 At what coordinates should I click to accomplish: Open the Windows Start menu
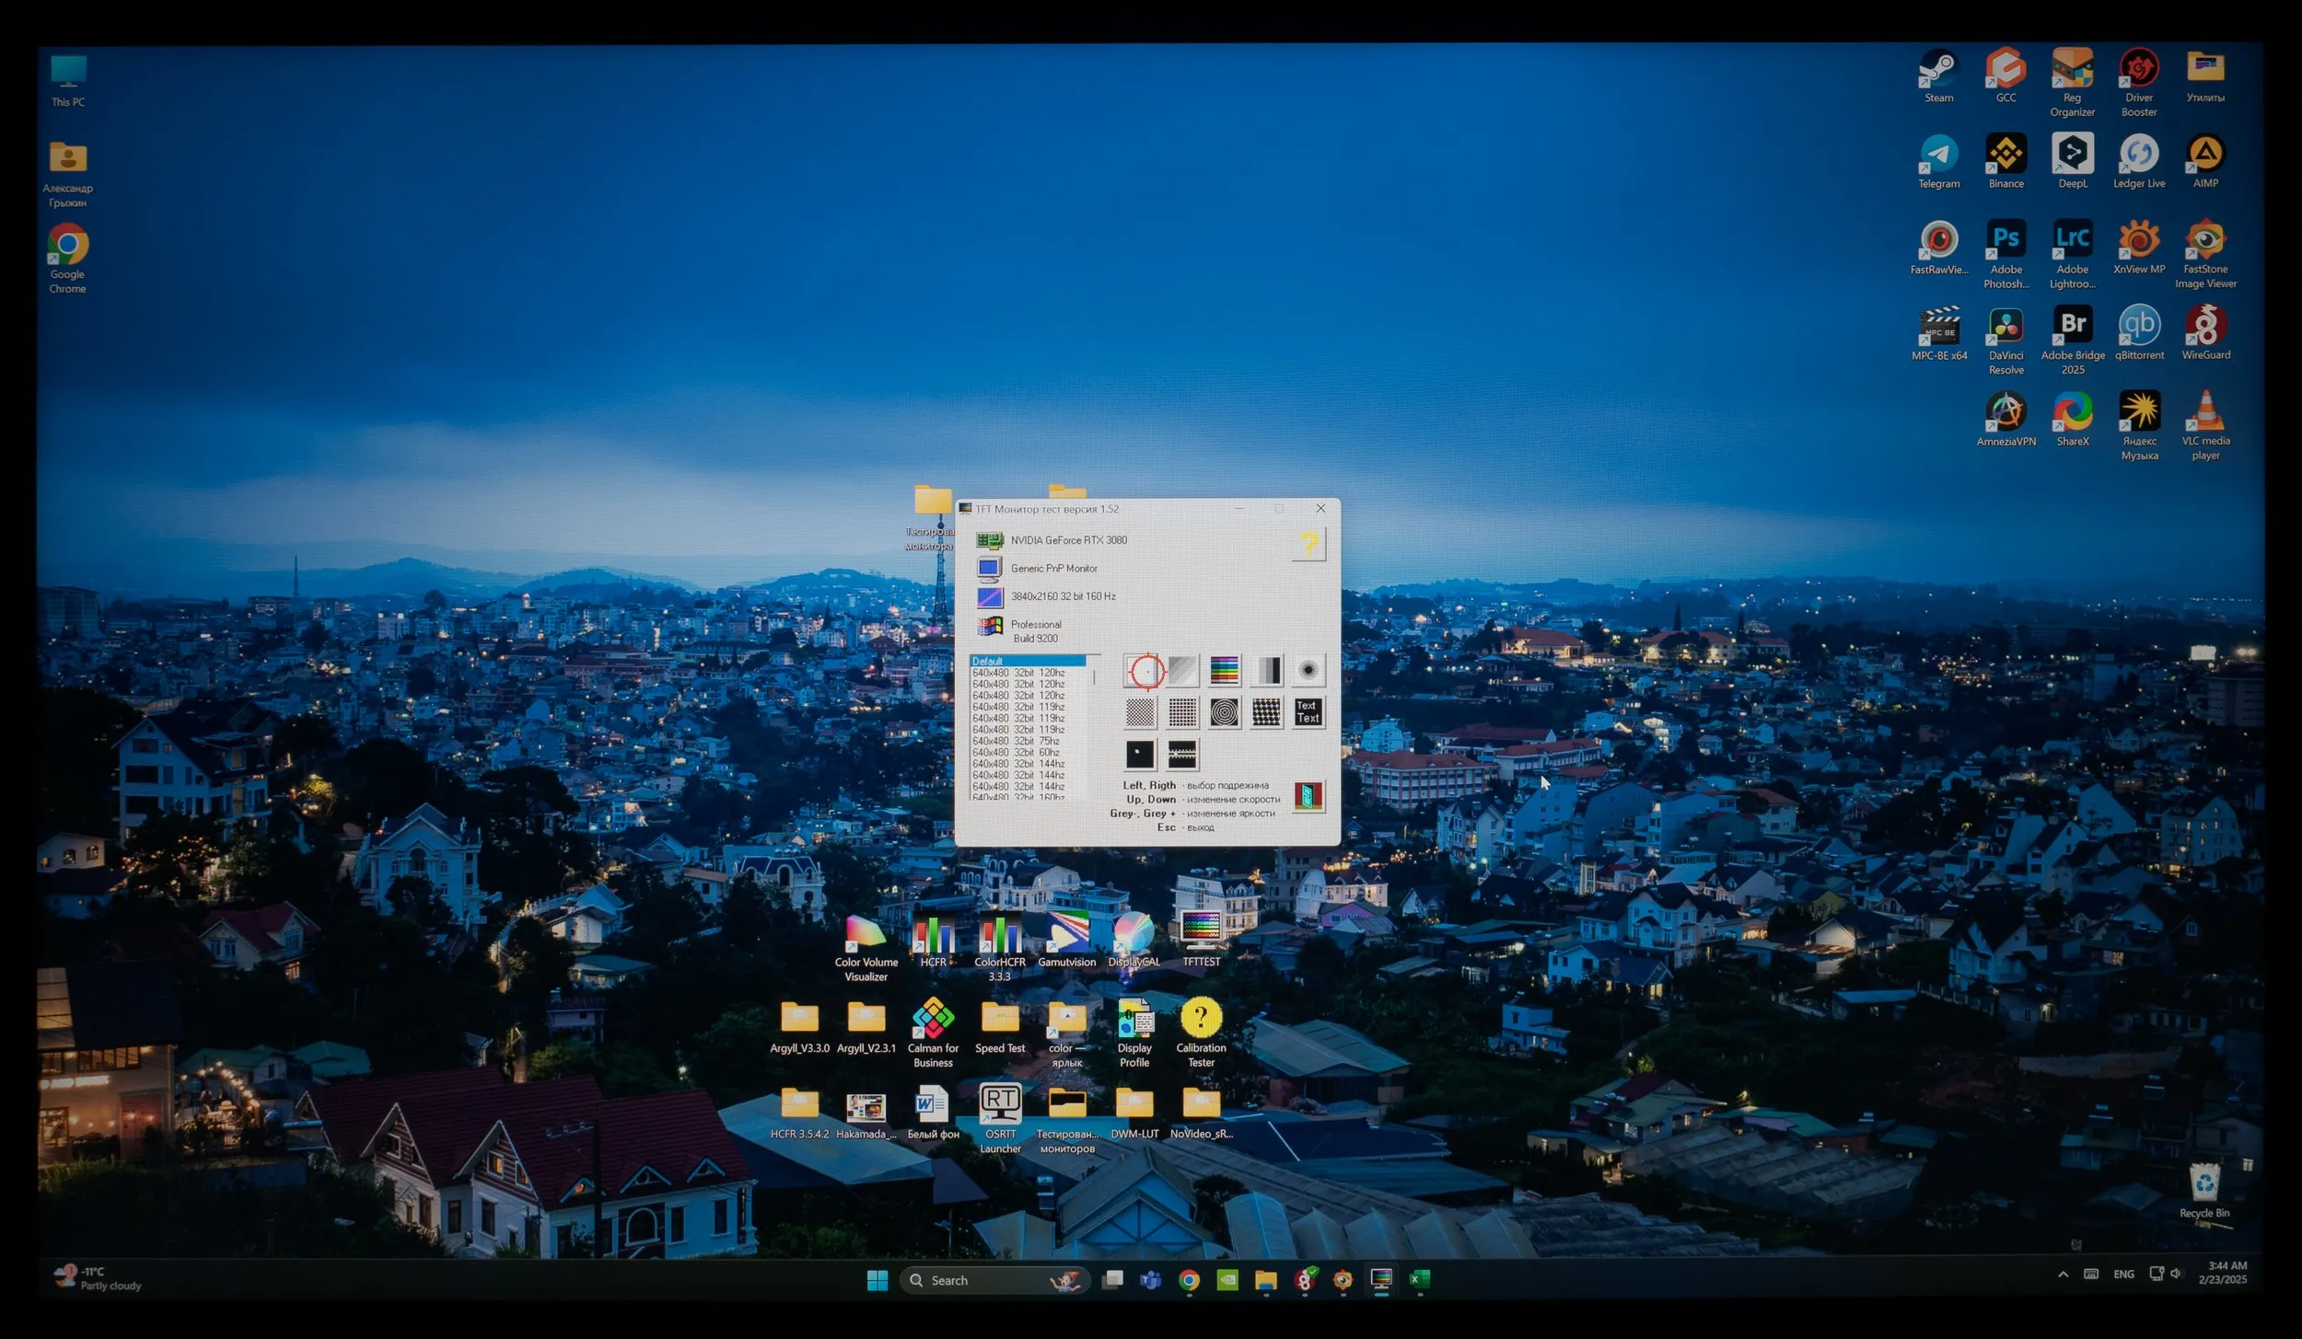[877, 1280]
